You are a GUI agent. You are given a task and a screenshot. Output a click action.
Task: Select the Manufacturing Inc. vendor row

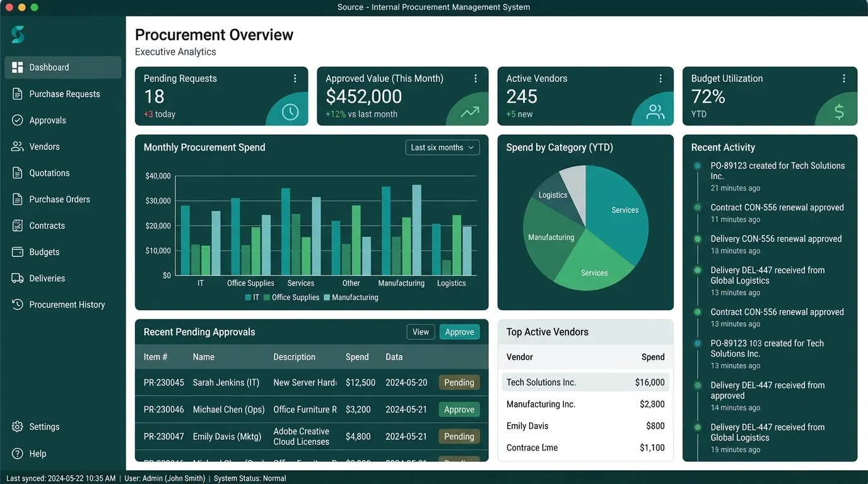585,405
